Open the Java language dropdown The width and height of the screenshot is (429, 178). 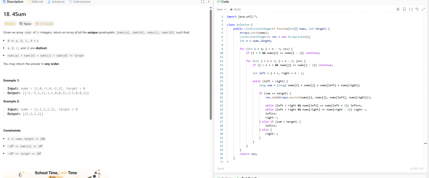(x=221, y=9)
